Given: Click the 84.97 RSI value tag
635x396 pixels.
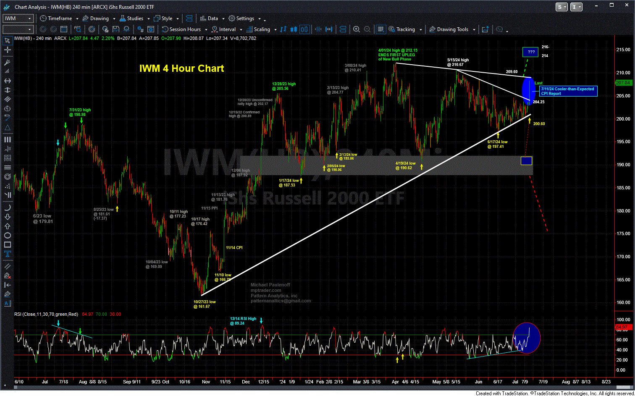Looking at the screenshot, I should point(625,327).
